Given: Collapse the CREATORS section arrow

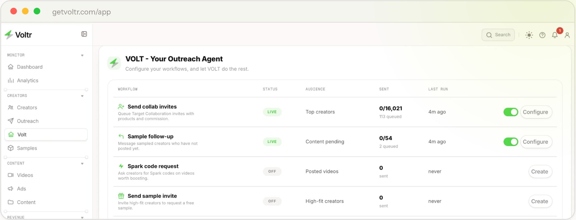Looking at the screenshot, I should 82,96.
